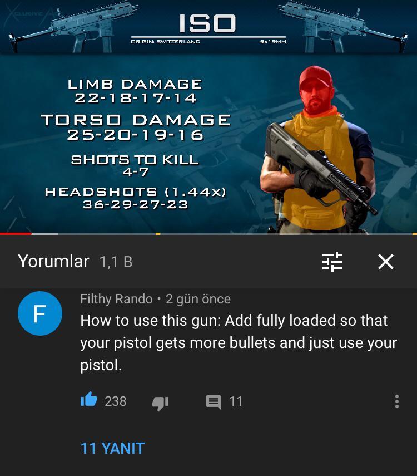Screen dimensions: 417x476
Task: Open Filthy Rando's profile avatar
Action: point(40,313)
